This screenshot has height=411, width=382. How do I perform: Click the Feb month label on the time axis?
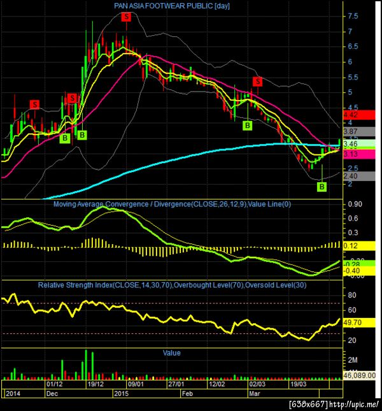(x=187, y=393)
